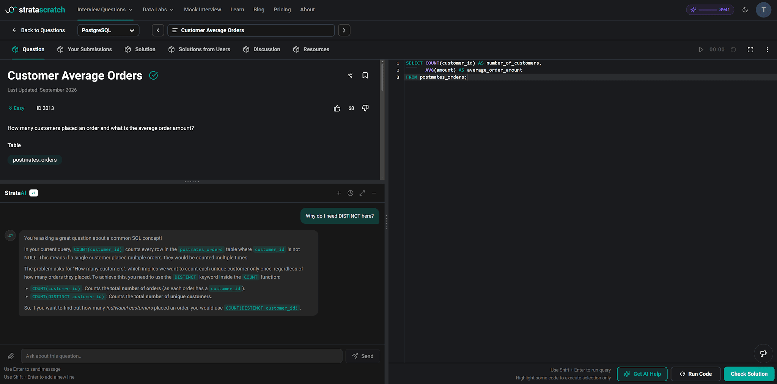This screenshot has width=777, height=384.
Task: Open the Resources tab
Action: (x=311, y=49)
